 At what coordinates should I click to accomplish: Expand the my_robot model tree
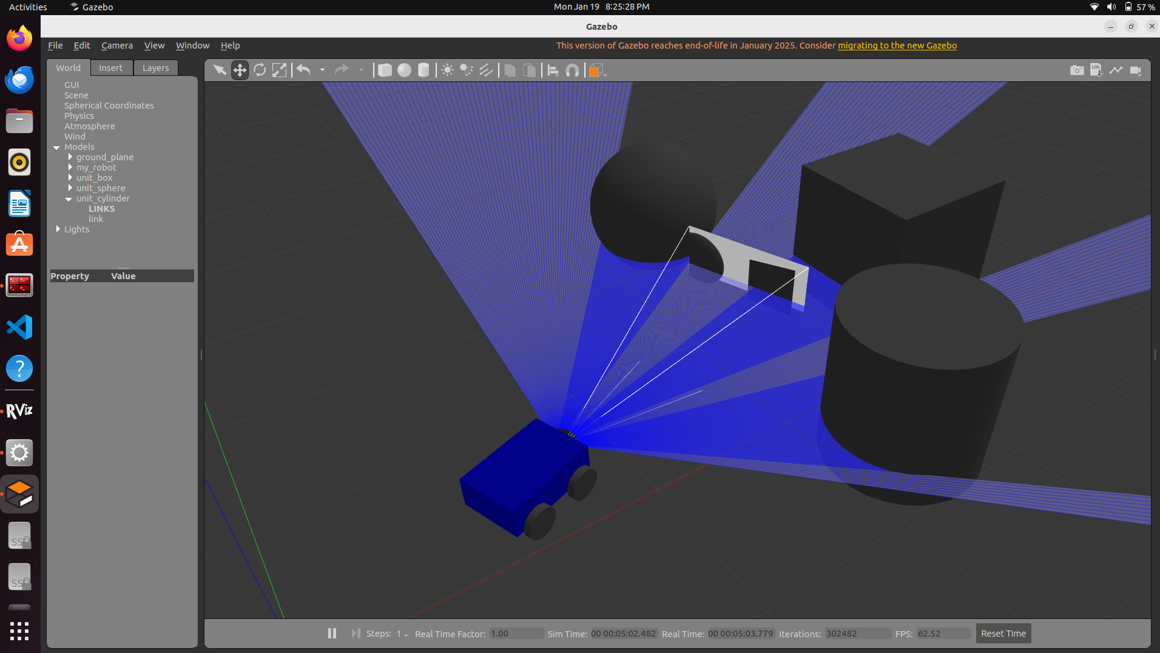70,167
